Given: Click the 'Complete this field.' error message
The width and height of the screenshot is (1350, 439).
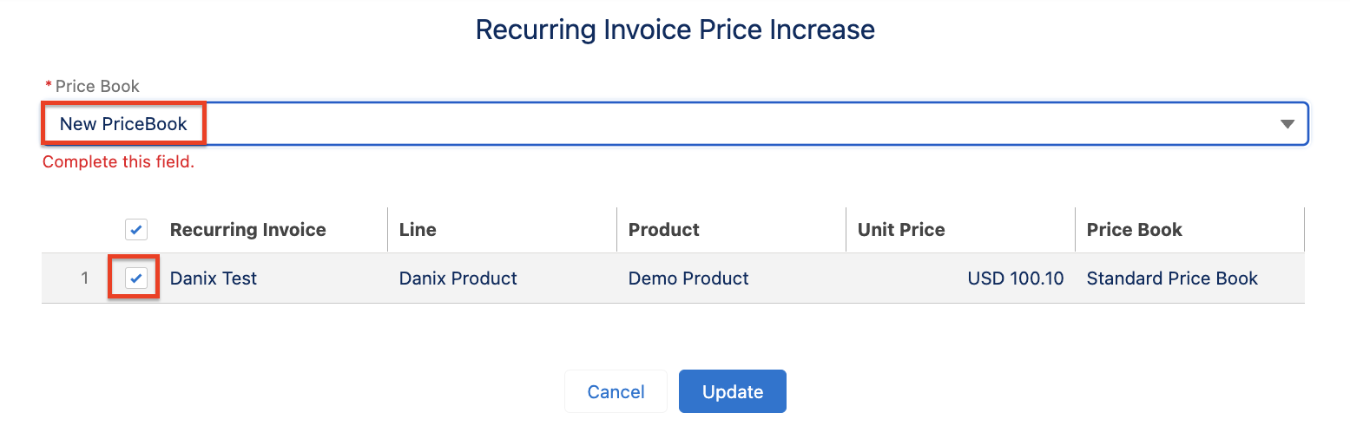Looking at the screenshot, I should [x=118, y=162].
